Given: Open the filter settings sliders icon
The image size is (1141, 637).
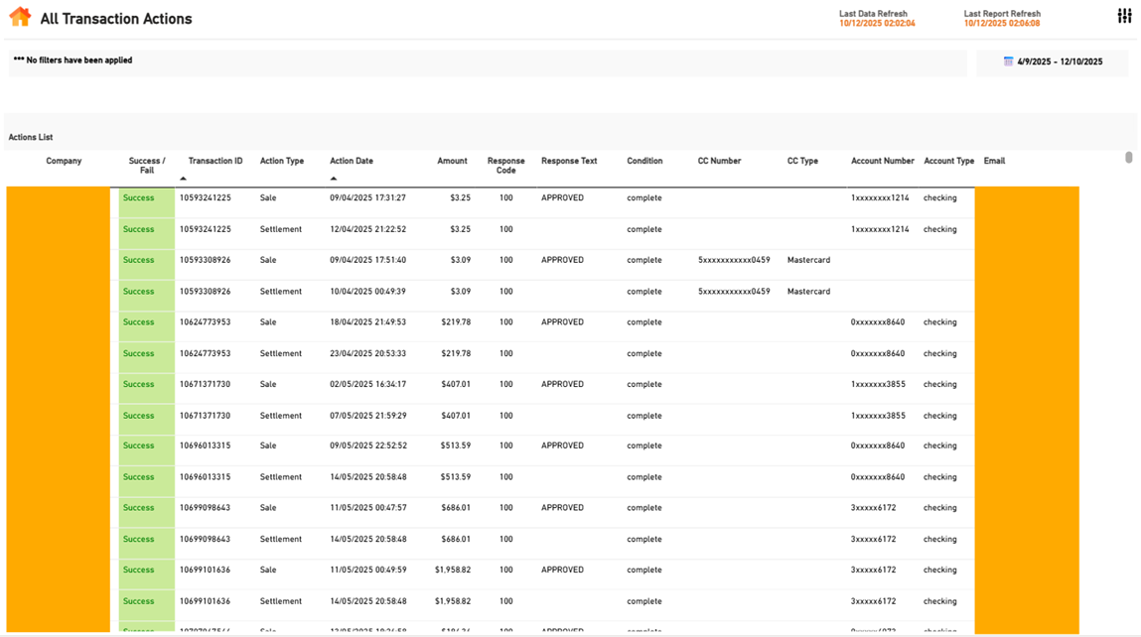Looking at the screenshot, I should click(x=1124, y=16).
